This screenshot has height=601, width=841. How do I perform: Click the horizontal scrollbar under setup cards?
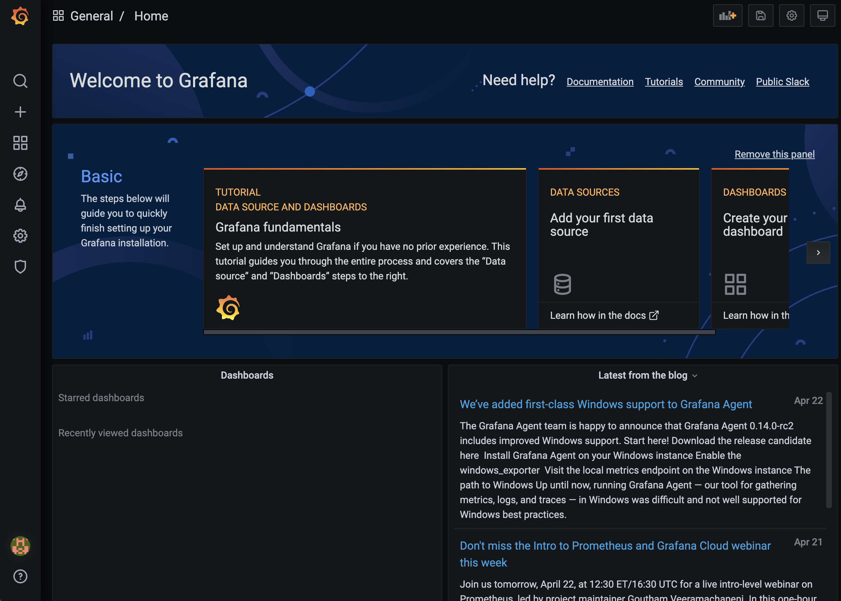[460, 332]
